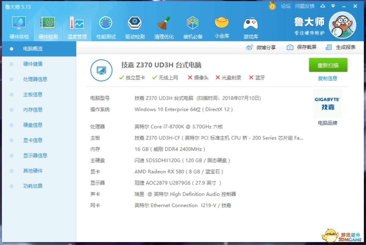Share via 微博分享
The height and width of the screenshot is (245, 366).
point(261,47)
